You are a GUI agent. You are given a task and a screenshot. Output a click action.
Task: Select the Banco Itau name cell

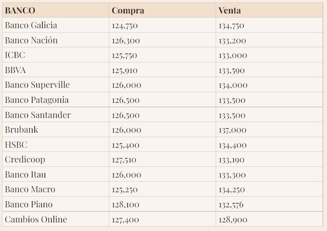25,175
